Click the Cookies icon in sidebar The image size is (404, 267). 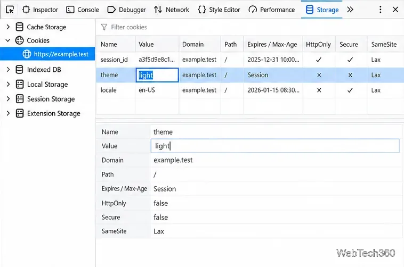click(19, 40)
